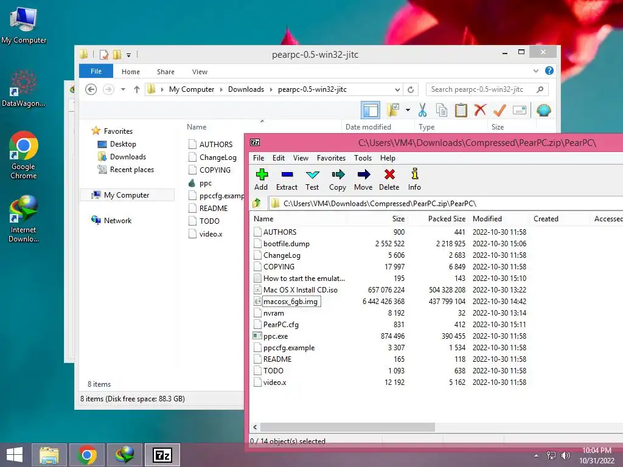The image size is (623, 467).
Task: Open the Explorer View tab
Action: [x=200, y=72]
